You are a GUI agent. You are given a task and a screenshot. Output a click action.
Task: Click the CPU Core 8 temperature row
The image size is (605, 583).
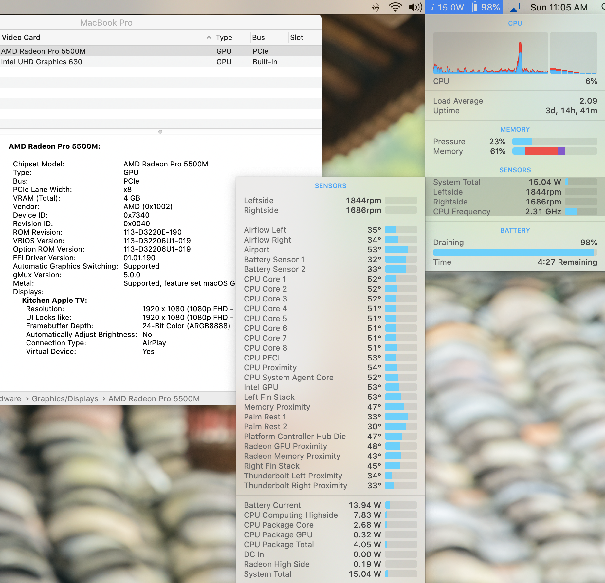pos(330,348)
